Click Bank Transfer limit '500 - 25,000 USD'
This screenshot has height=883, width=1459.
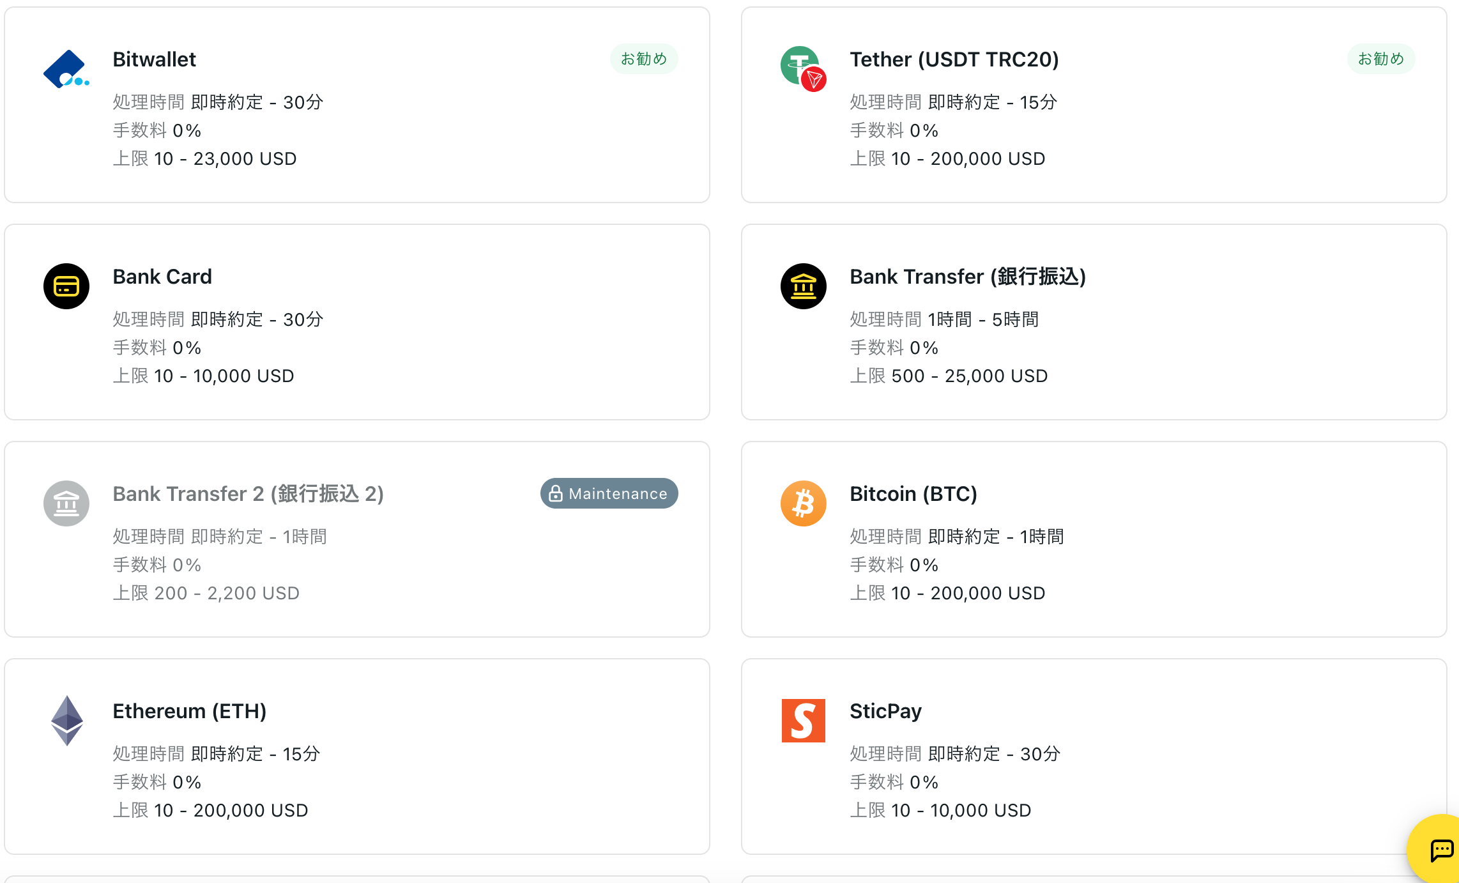(970, 376)
